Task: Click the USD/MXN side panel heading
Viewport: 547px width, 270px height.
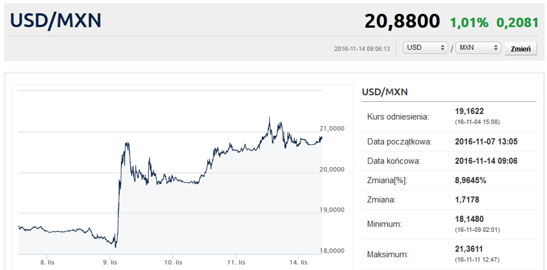Action: point(385,93)
